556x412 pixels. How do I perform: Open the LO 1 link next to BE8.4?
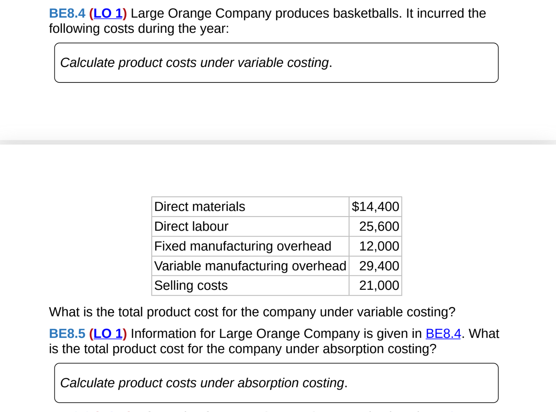pyautogui.click(x=108, y=13)
